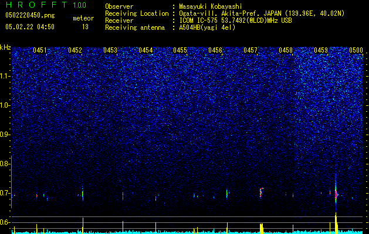This screenshot has height=234, width=369.
Task: Click the 1.1 frequency axis label
Action: 5,76
